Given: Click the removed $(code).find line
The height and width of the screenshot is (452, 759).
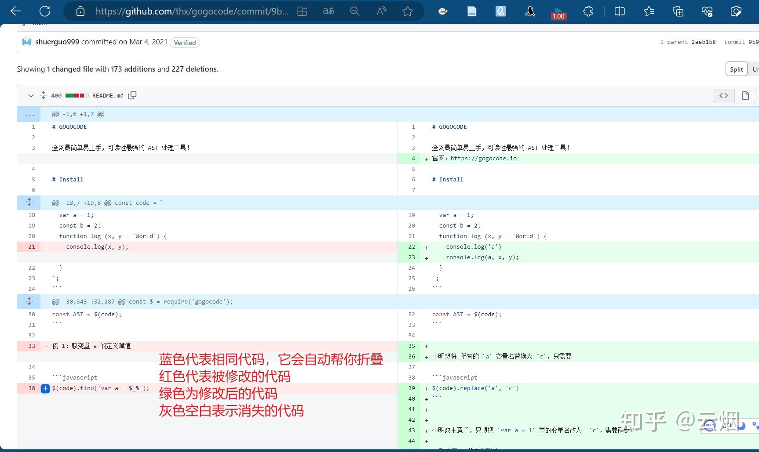Looking at the screenshot, I should pyautogui.click(x=101, y=388).
